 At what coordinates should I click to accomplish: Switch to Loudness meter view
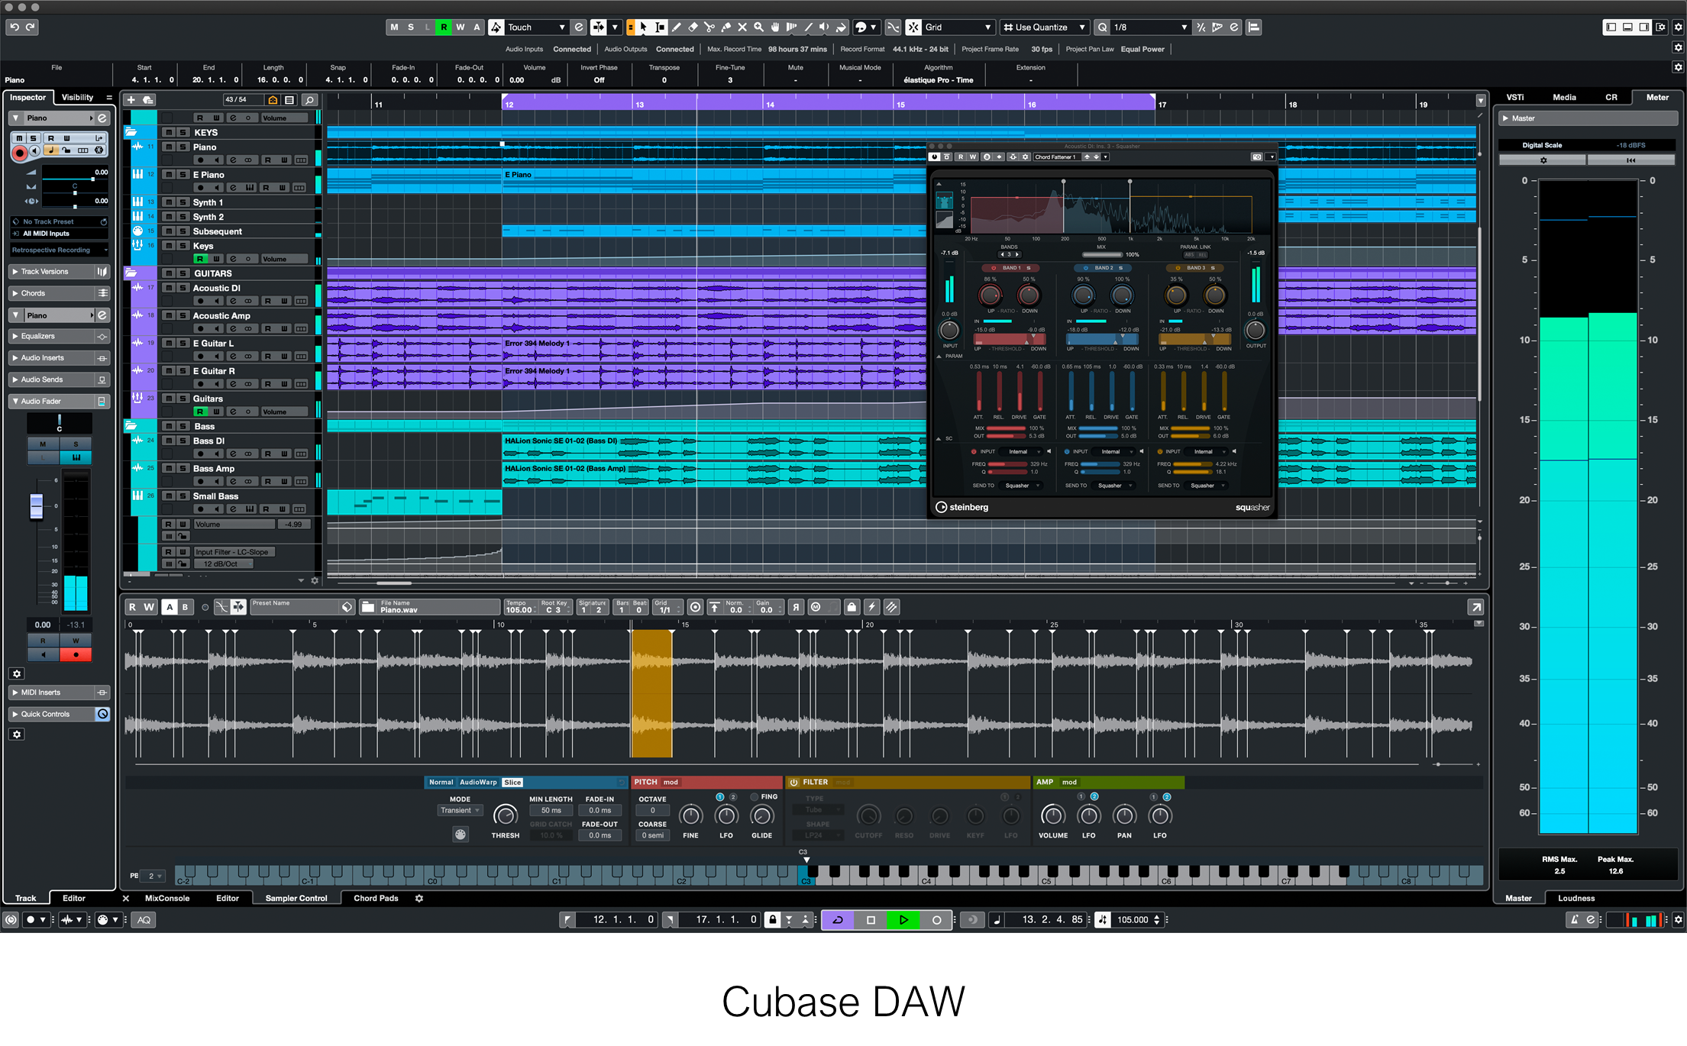(1576, 898)
